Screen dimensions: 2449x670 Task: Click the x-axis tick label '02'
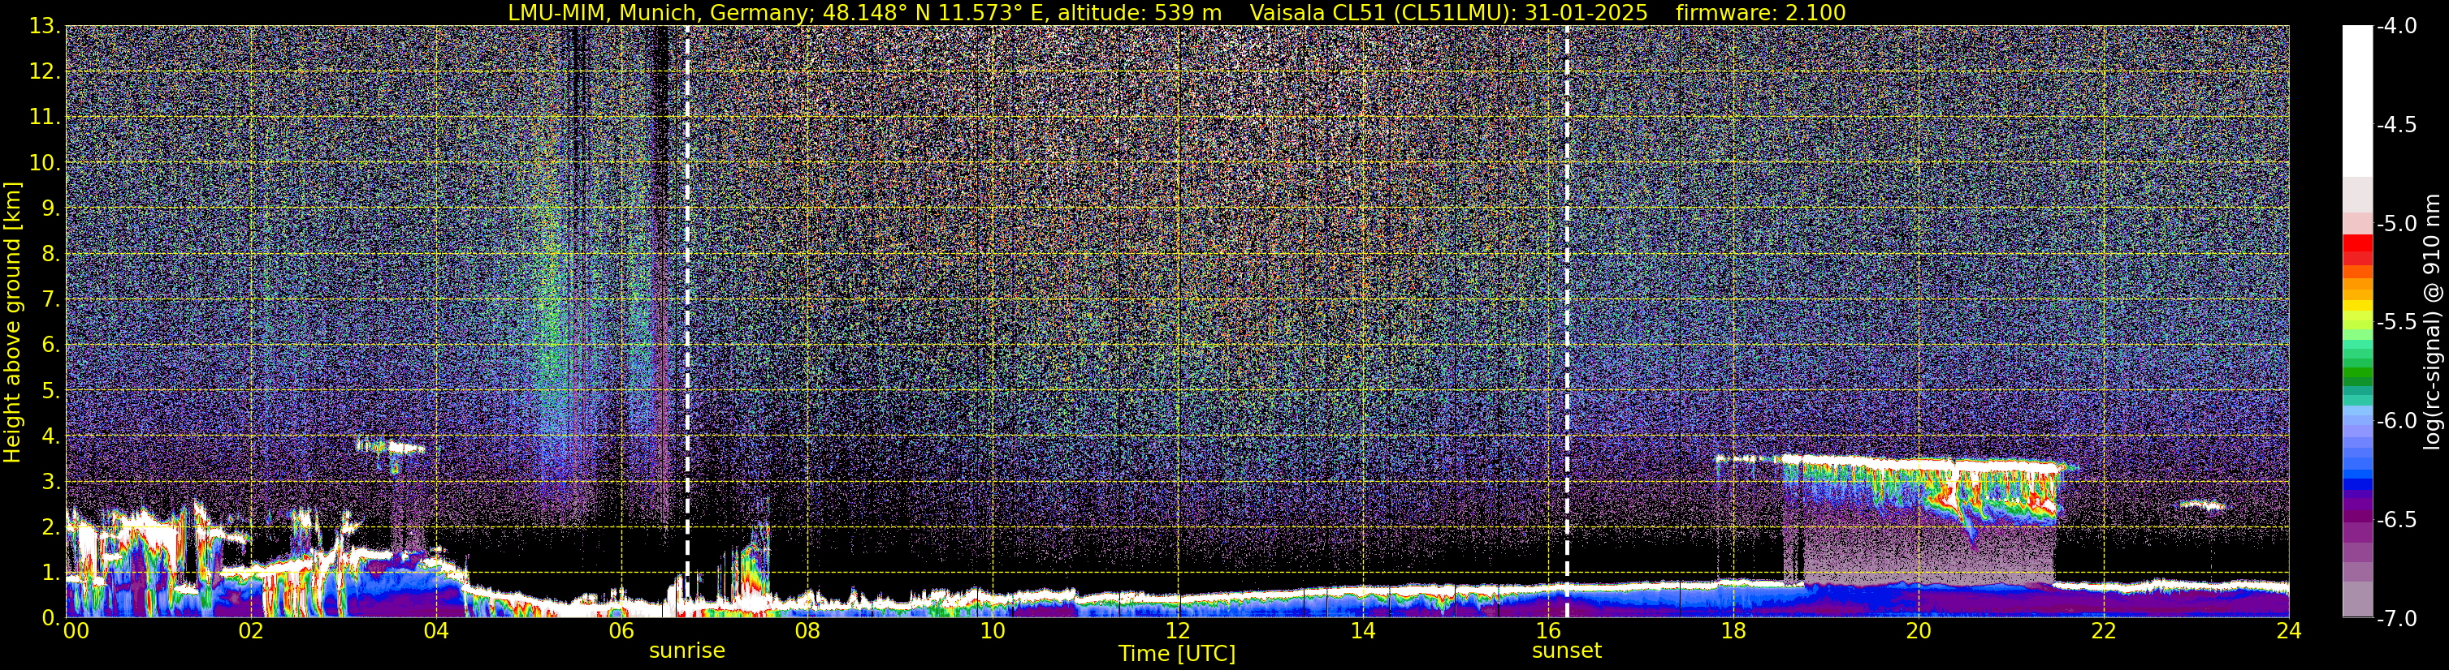[250, 631]
